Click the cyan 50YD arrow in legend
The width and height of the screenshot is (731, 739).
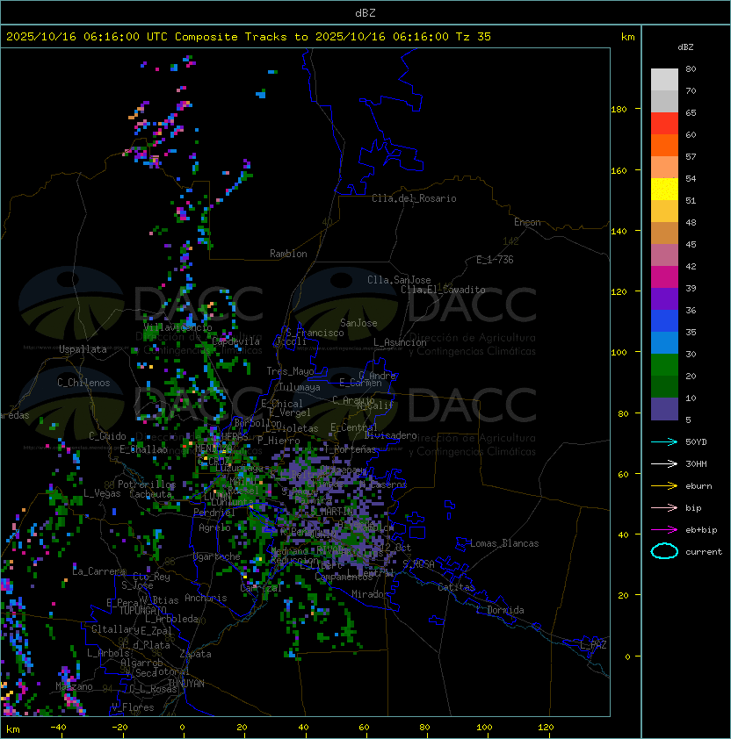(664, 441)
